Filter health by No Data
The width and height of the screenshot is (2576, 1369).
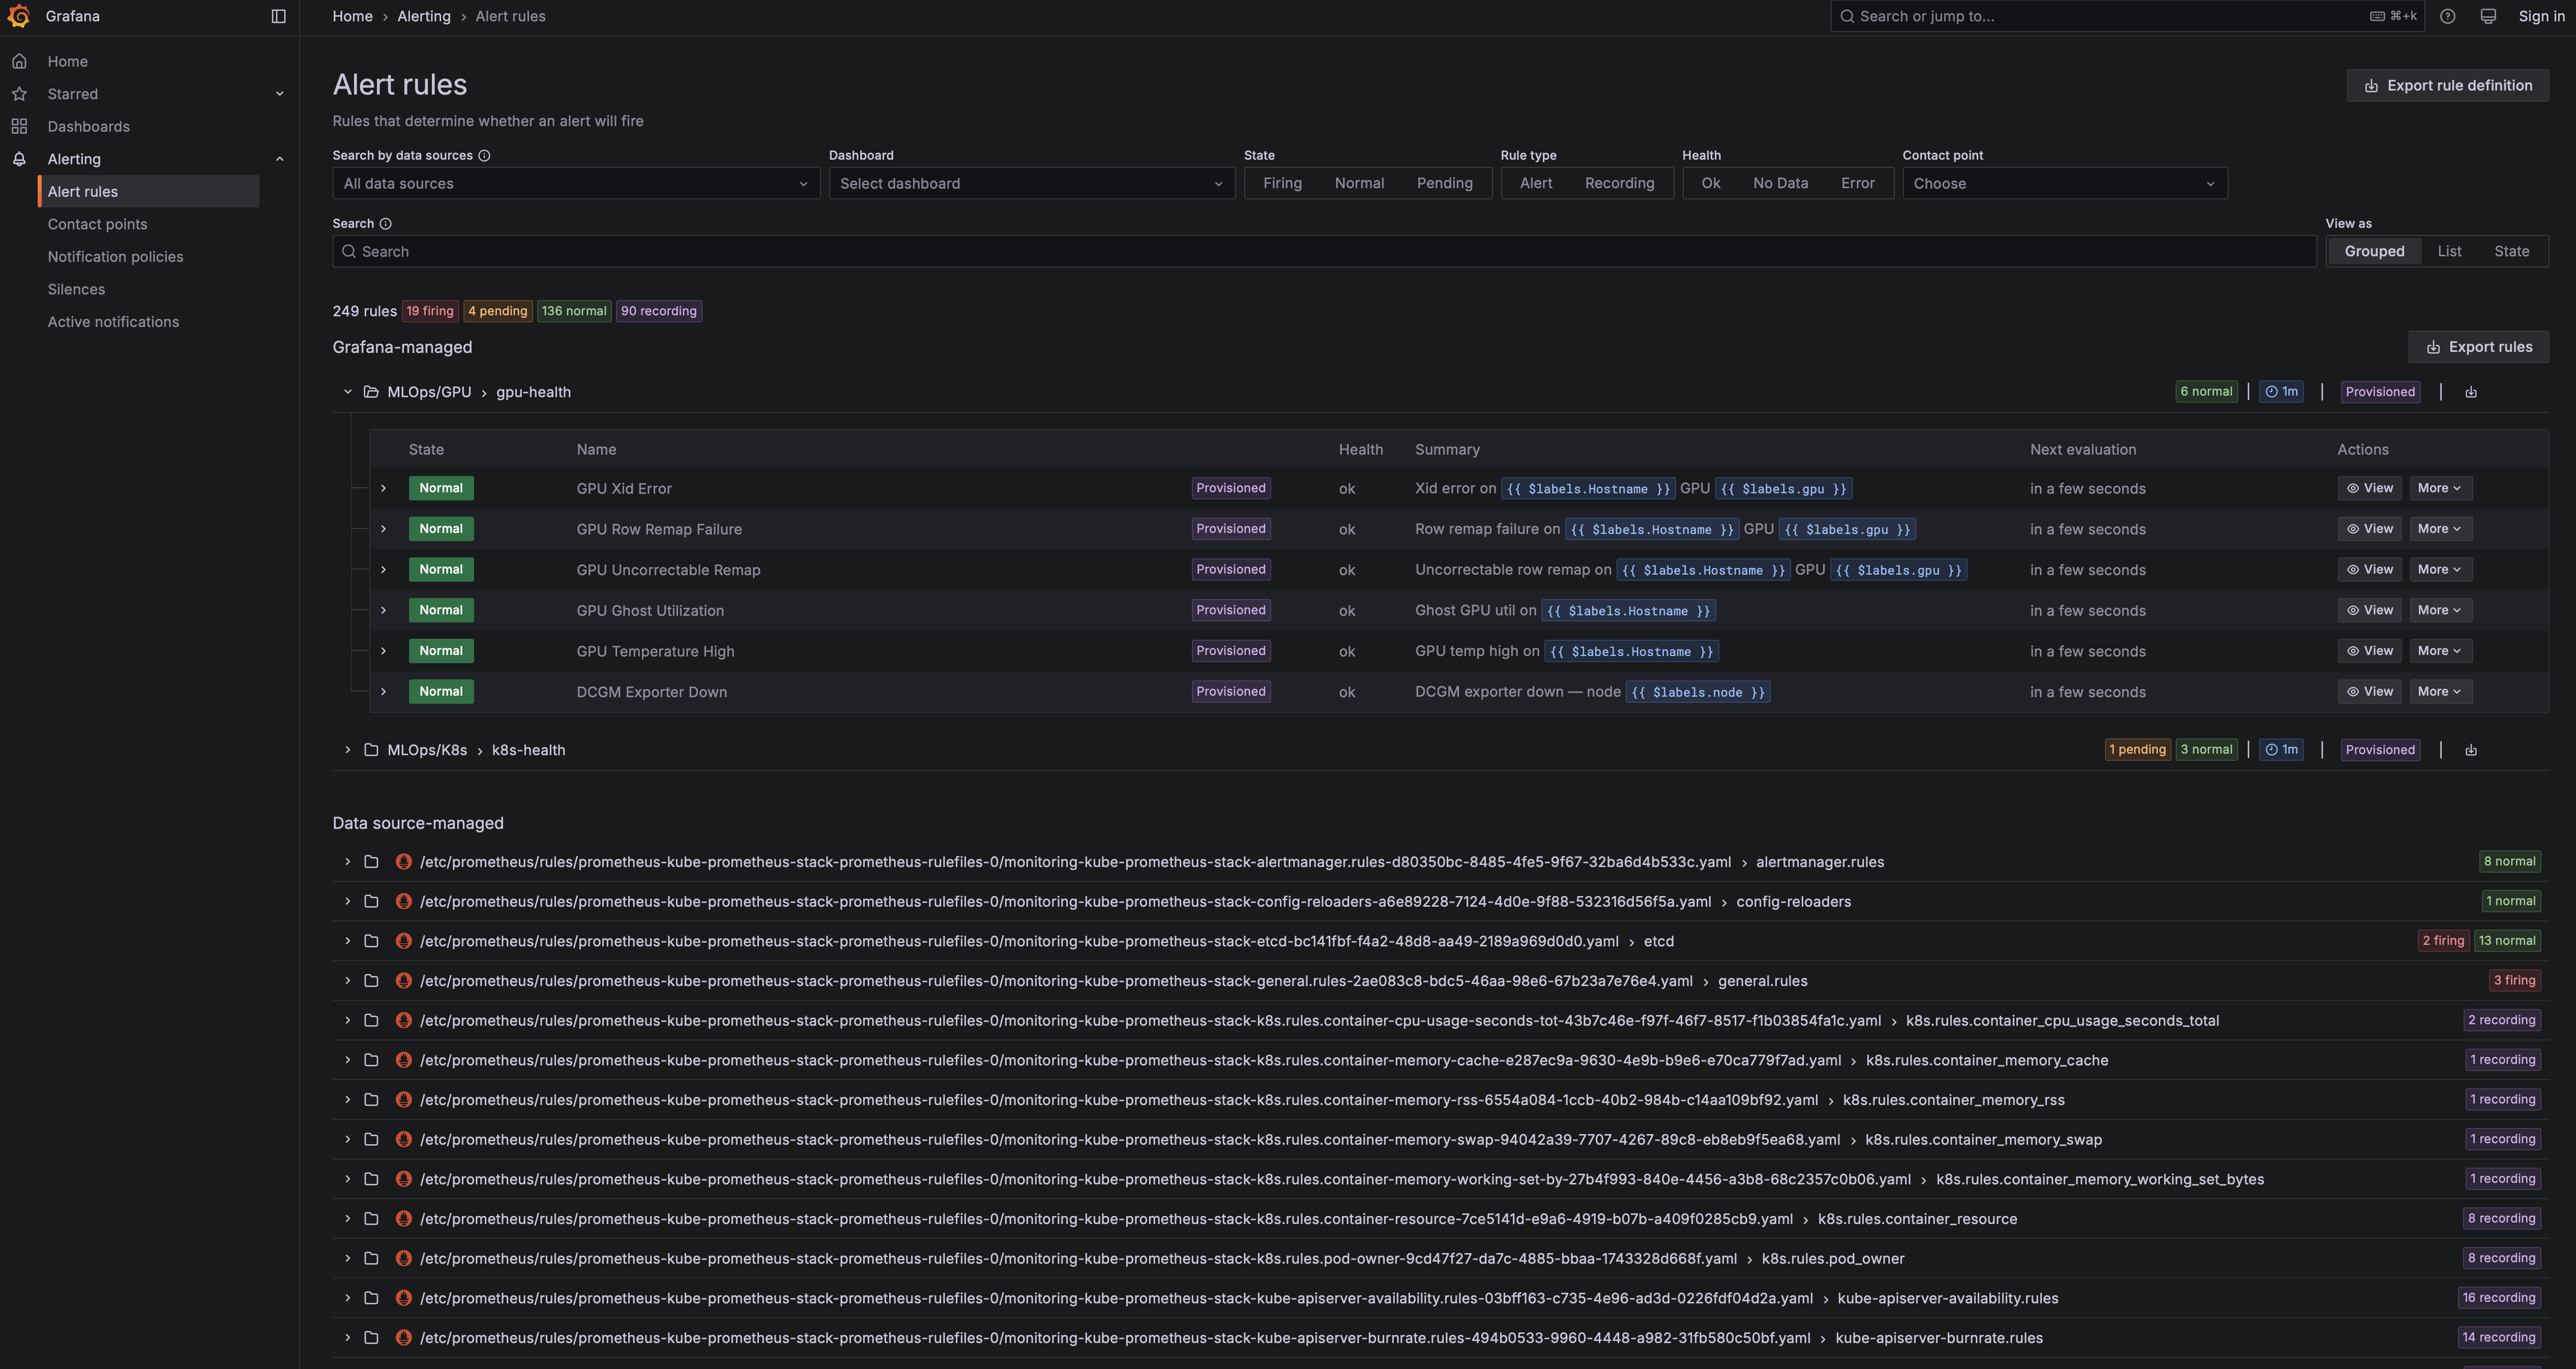[1780, 183]
